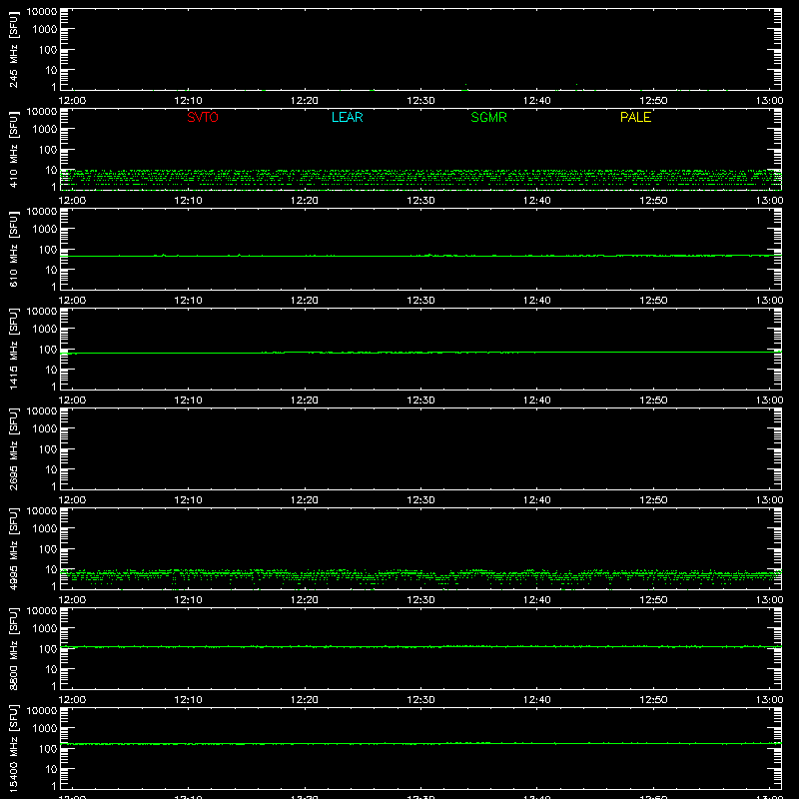This screenshot has width=799, height=799.
Task: Click 12:00 tick under the 8800 MHz panel
Action: (72, 700)
